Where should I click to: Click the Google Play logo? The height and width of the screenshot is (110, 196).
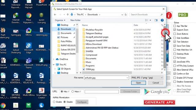tap(157, 92)
